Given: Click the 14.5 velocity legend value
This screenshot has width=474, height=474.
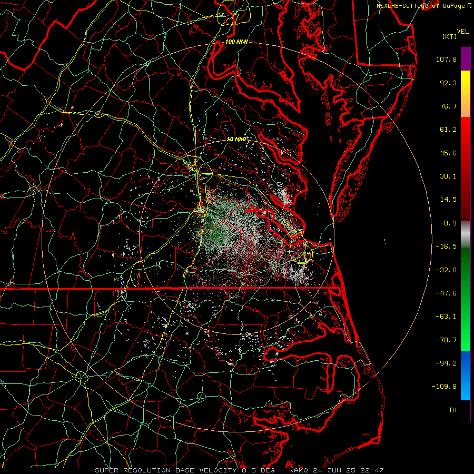Looking at the screenshot, I should click(x=448, y=200).
